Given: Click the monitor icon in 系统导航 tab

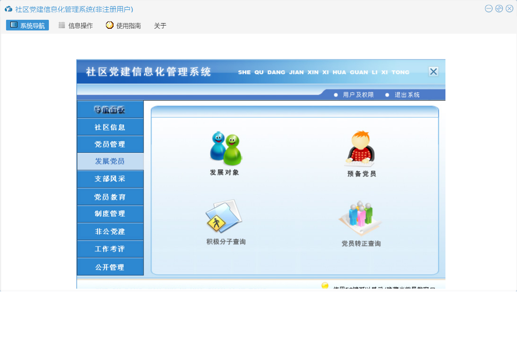Looking at the screenshot, I should pyautogui.click(x=14, y=25).
